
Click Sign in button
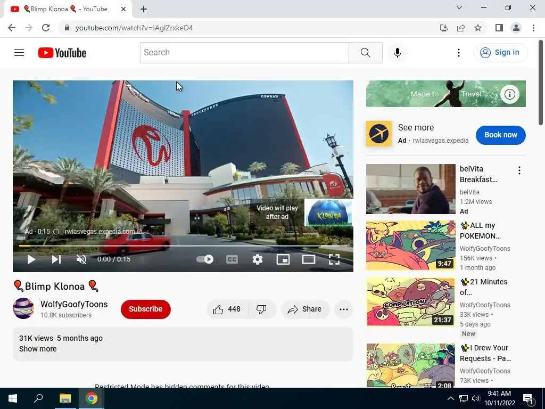(x=500, y=53)
